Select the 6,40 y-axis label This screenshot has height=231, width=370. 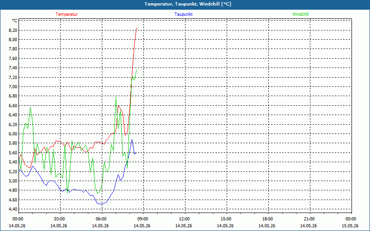13,115
